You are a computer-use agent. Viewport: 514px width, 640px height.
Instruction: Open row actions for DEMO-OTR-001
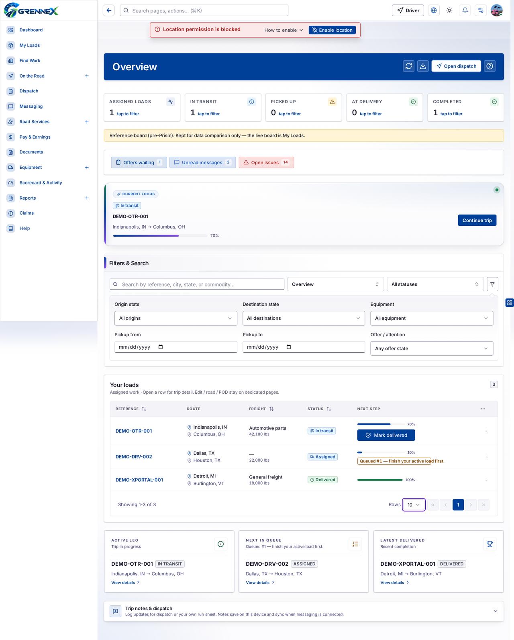tap(486, 431)
